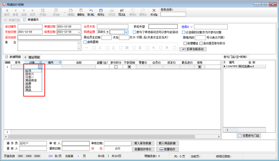Viewport: 279px width, 161px height.
Task: Click the 导出 export icon
Action: (122, 10)
